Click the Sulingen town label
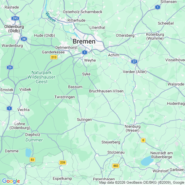The width and height of the screenshot is (185, 185). [x=84, y=120]
